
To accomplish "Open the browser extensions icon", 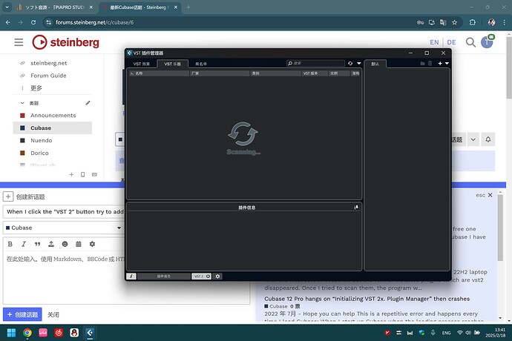I will [x=473, y=22].
